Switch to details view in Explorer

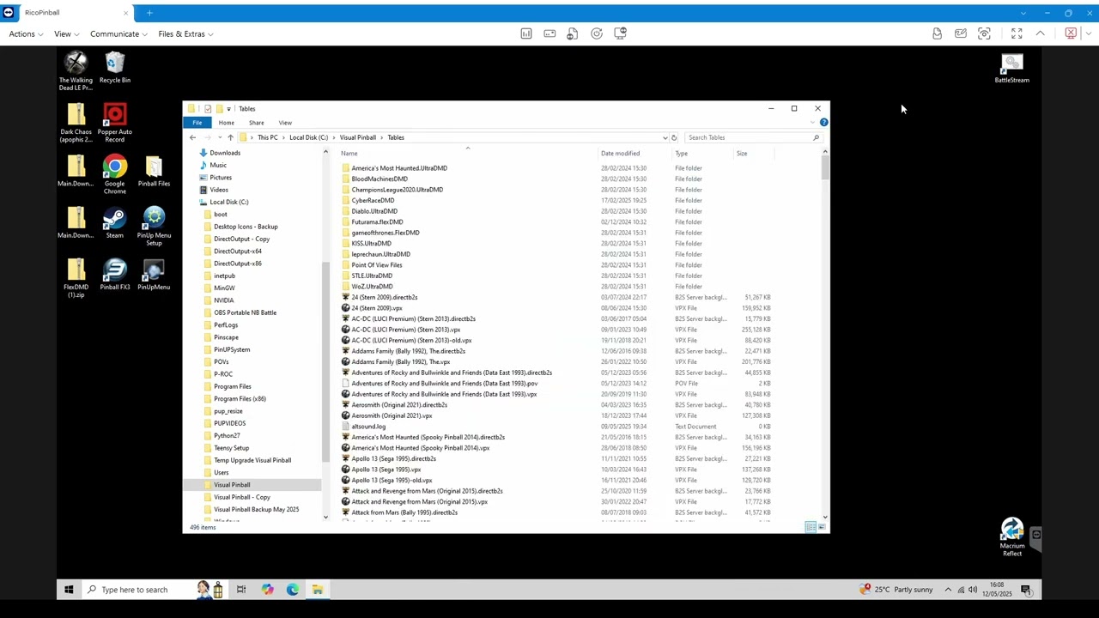[811, 527]
